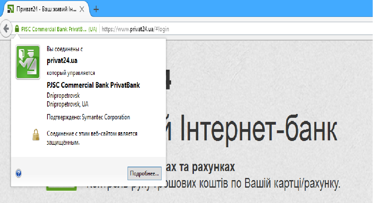Click который управляется label in popup
The width and height of the screenshot is (373, 203).
(71, 73)
